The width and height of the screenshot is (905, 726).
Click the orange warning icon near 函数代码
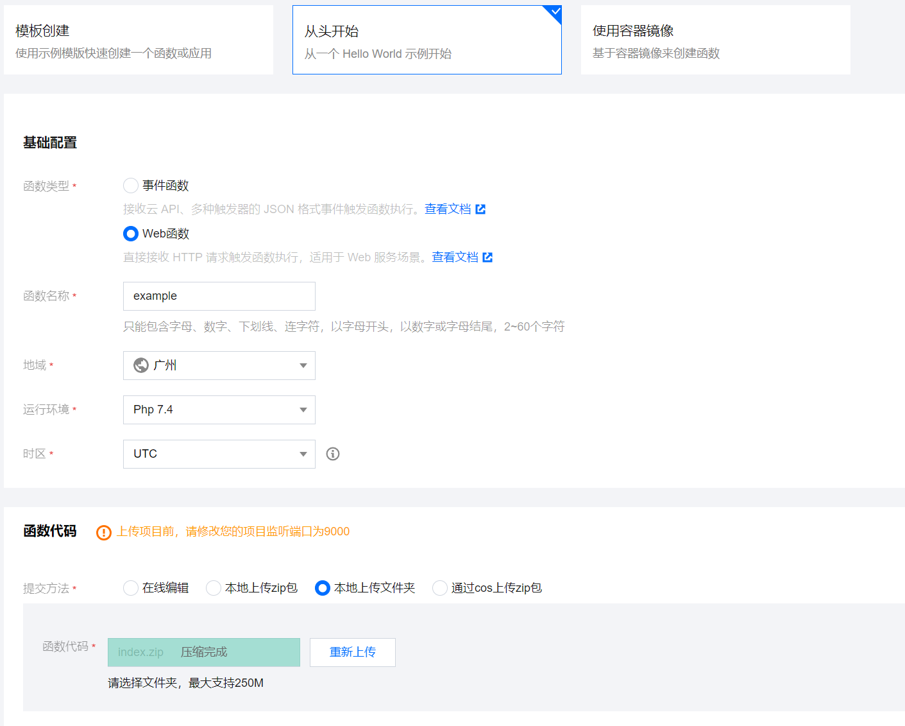(x=103, y=532)
